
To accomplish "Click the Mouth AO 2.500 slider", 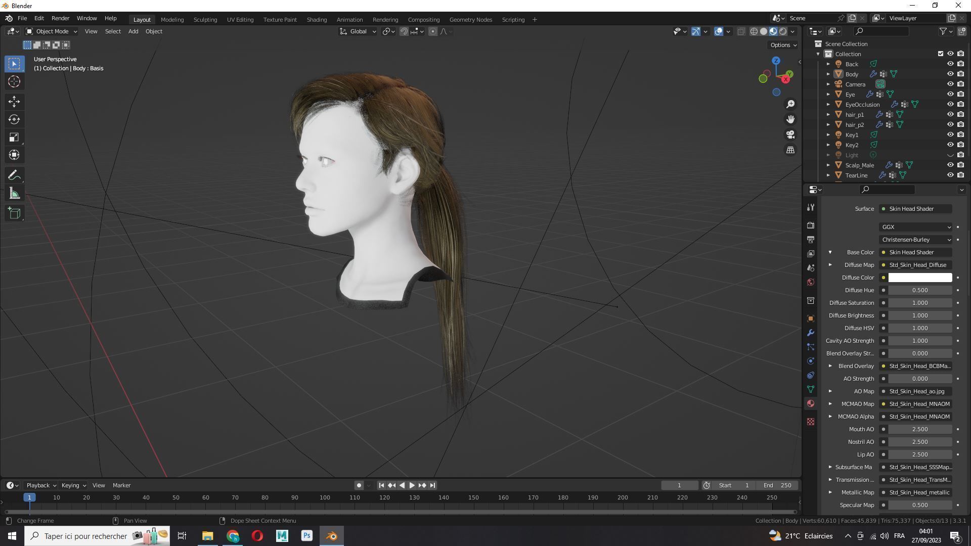I will (x=920, y=429).
